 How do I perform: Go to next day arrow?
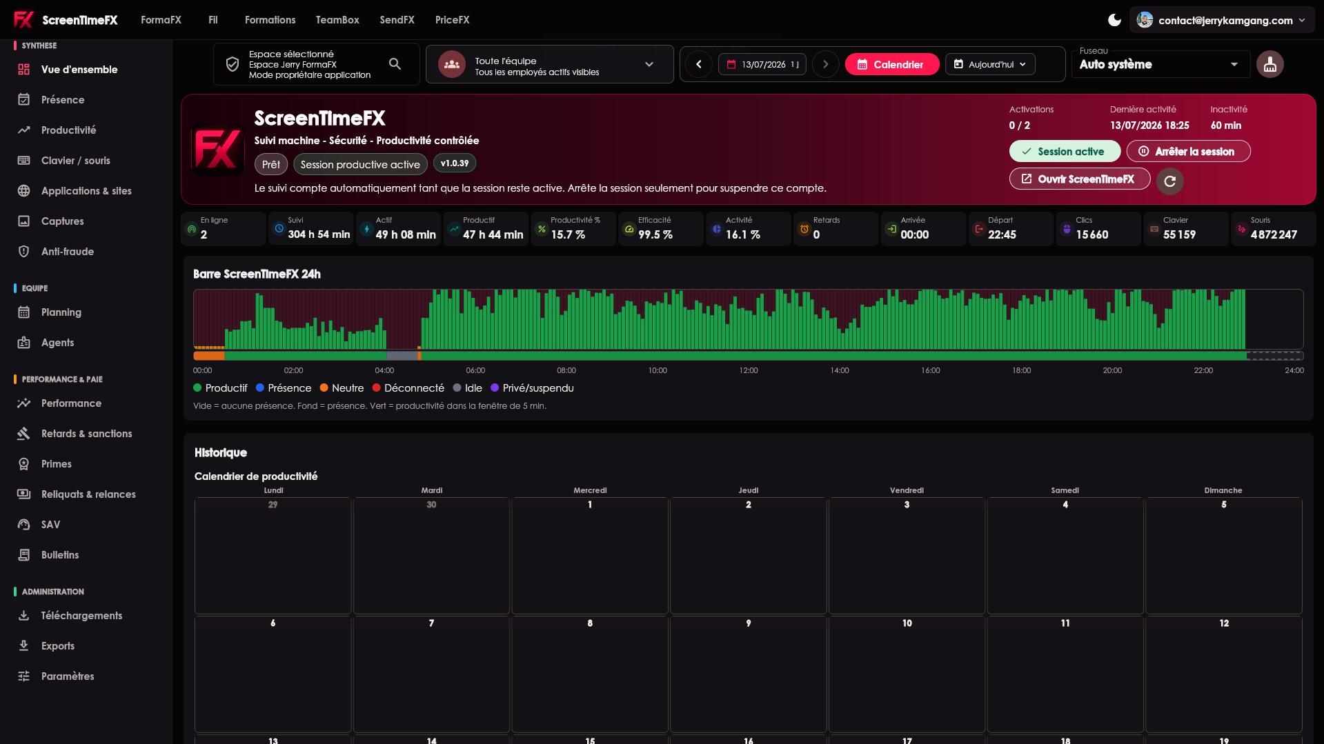pyautogui.click(x=825, y=64)
